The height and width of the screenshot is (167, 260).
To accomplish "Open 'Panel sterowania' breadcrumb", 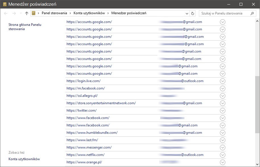I will [x=54, y=13].
